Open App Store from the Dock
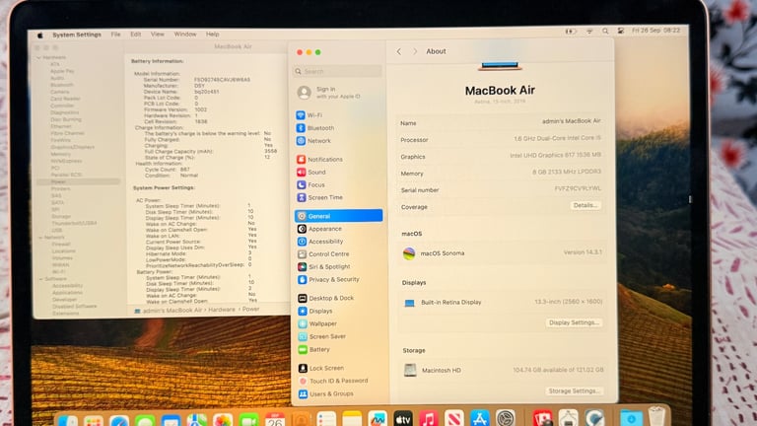Viewport: 757px width, 426px height. coord(479,418)
